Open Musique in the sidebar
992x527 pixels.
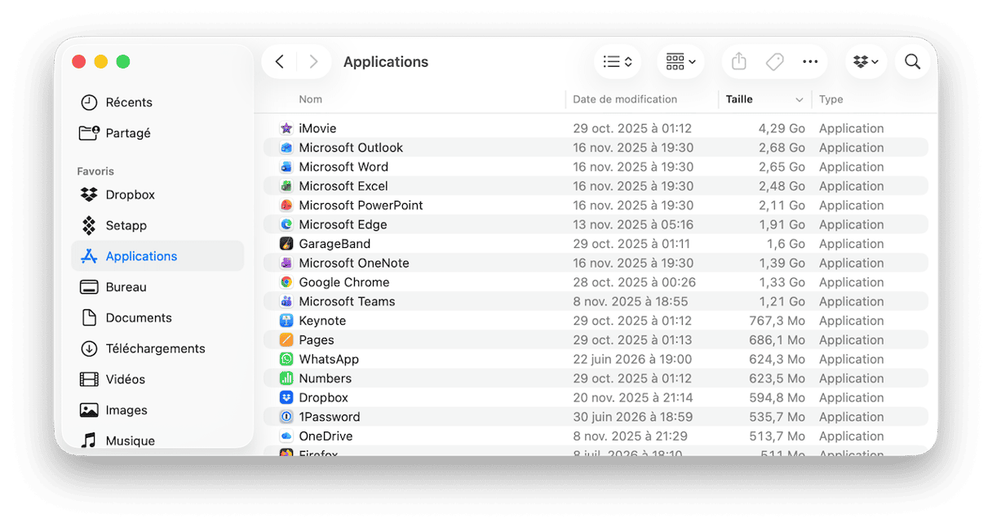157,441
